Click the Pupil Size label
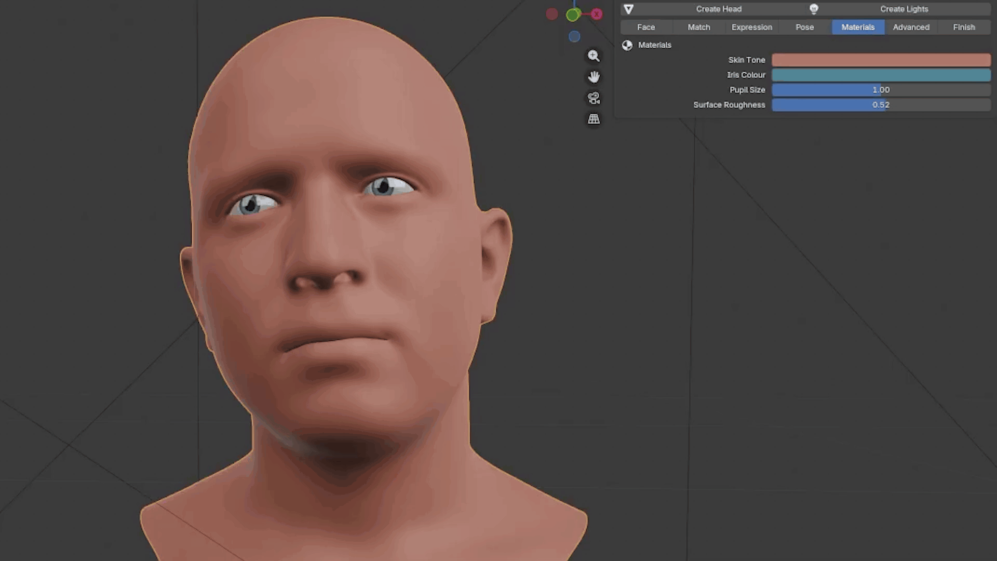997x561 pixels. pos(747,90)
